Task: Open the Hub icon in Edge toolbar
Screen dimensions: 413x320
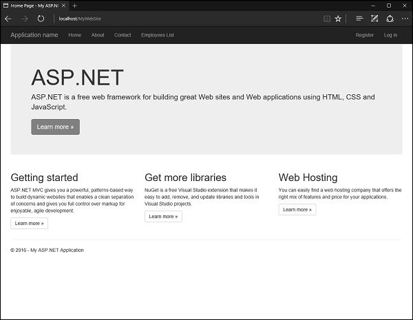Action: [x=359, y=19]
